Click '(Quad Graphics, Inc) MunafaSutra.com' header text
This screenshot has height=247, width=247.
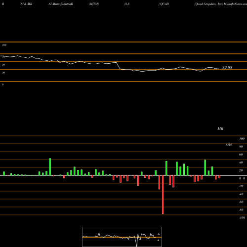click(x=220, y=4)
